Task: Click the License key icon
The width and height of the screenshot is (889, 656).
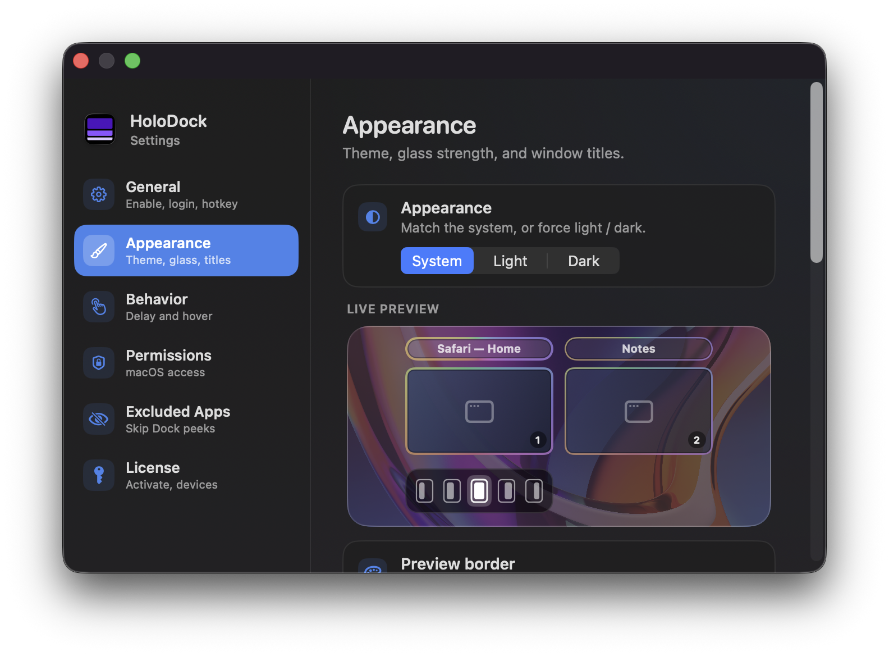Action: click(x=99, y=475)
